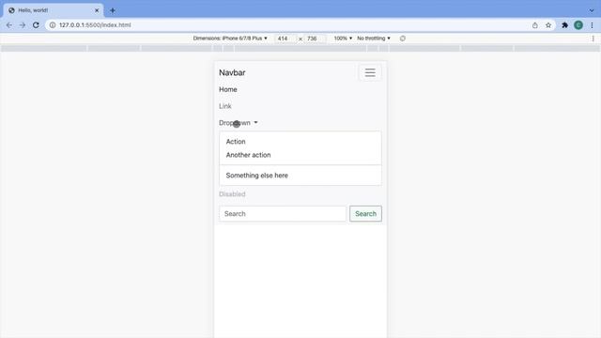Rotate the device orientation icon
This screenshot has width=601, height=338.
pos(403,38)
